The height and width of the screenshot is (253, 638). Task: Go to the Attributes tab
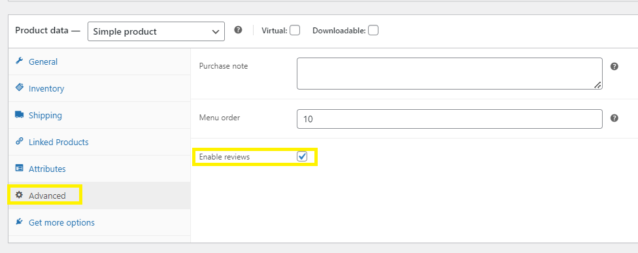coord(99,169)
